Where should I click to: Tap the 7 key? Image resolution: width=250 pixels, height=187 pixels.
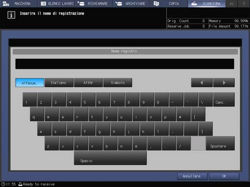[x=118, y=99]
